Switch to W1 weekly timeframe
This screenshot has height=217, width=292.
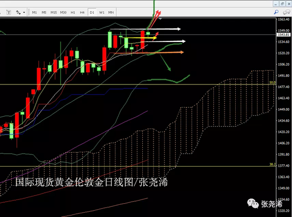(102, 13)
